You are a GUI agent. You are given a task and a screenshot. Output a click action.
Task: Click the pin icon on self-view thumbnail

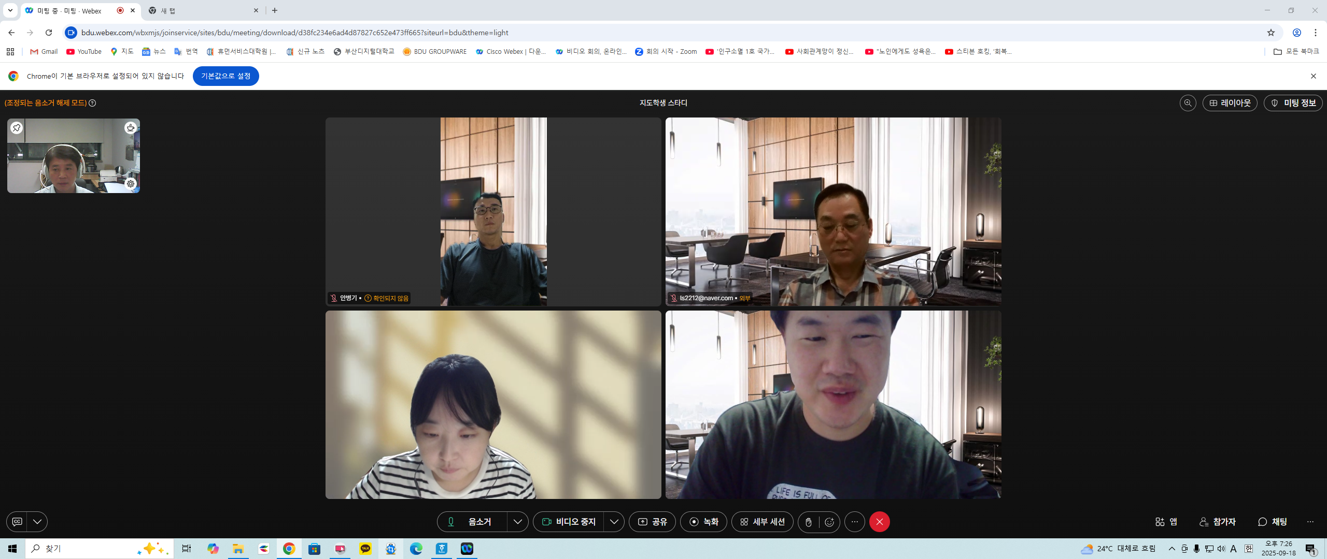pos(17,128)
